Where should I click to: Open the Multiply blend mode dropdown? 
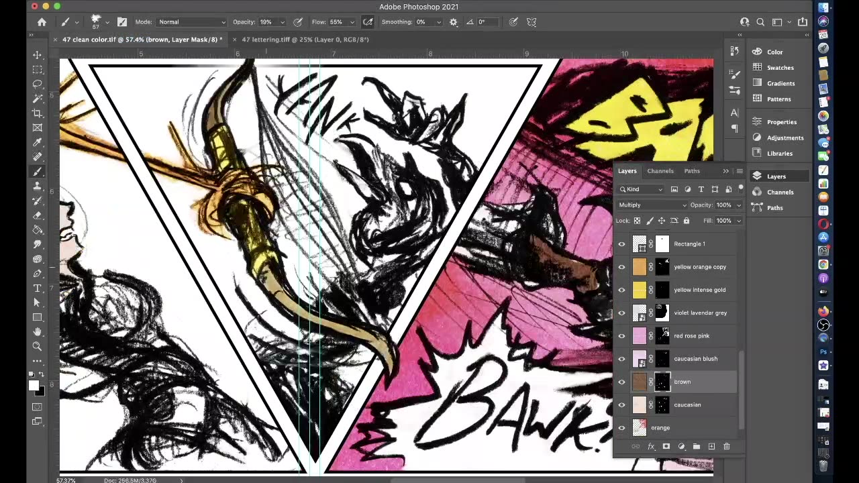(x=652, y=205)
